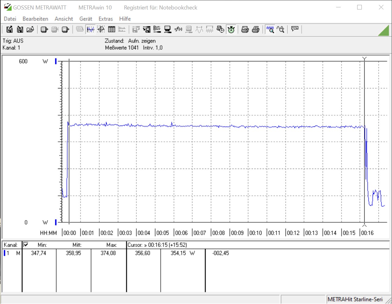Click the first save diskette icon
Viewport: 392px width, 304px height.
coord(9,29)
